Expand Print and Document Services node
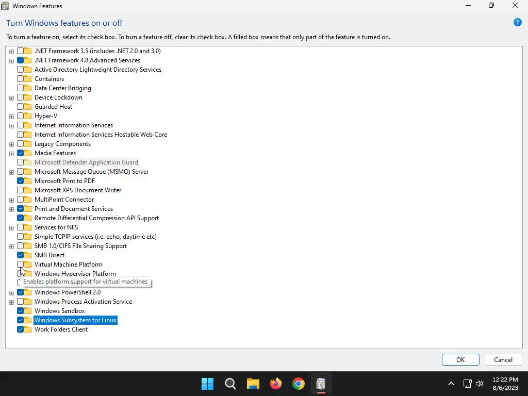528x396 pixels. click(11, 209)
